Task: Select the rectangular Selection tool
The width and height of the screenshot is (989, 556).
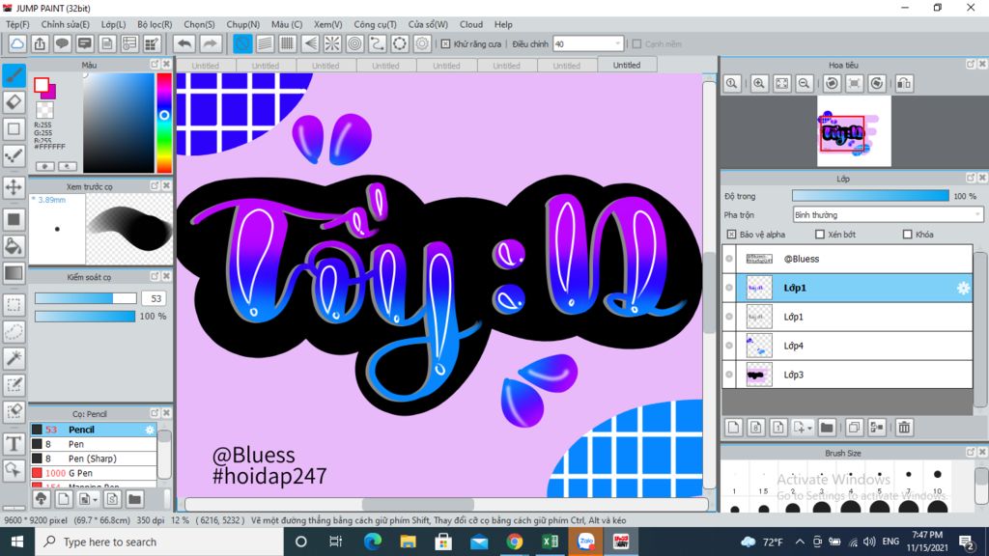Action: tap(14, 305)
